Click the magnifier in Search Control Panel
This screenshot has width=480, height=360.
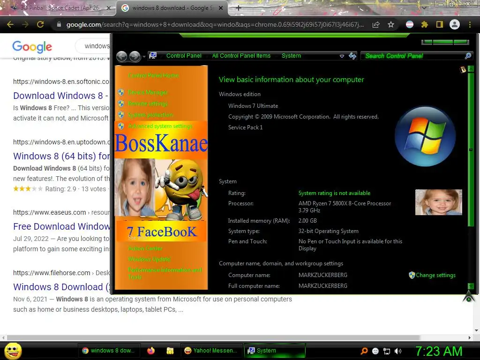coord(468,56)
